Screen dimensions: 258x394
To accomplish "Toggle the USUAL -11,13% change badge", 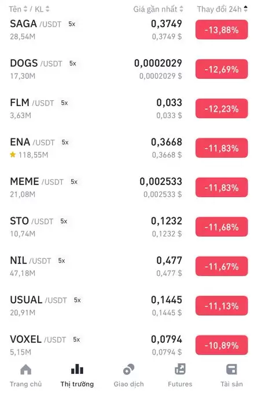I will [x=222, y=306].
